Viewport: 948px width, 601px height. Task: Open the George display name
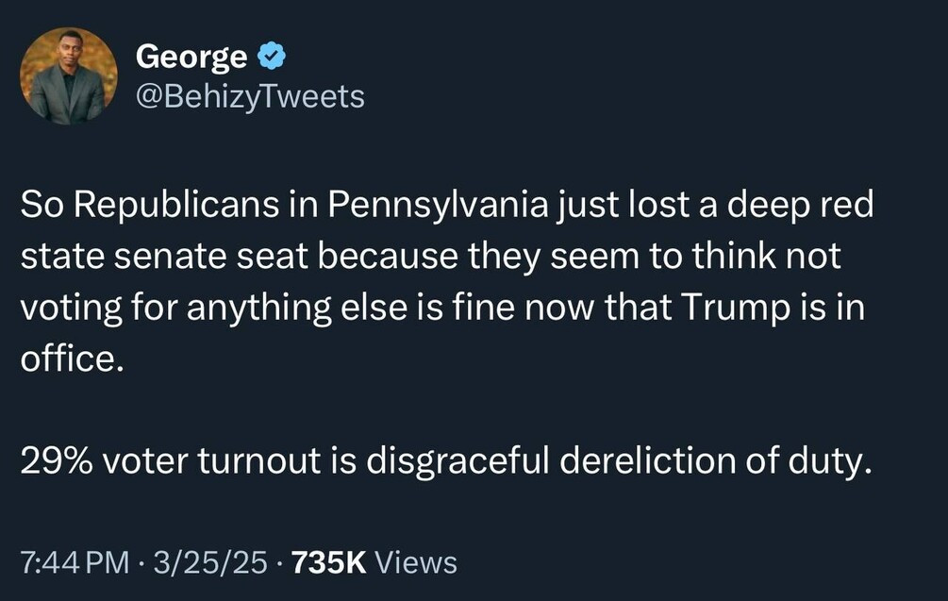click(192, 57)
